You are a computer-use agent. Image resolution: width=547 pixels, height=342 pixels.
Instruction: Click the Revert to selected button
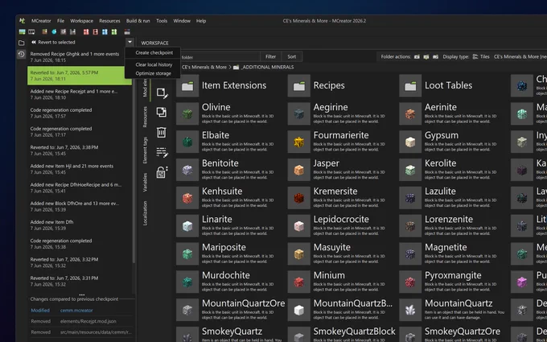click(53, 42)
